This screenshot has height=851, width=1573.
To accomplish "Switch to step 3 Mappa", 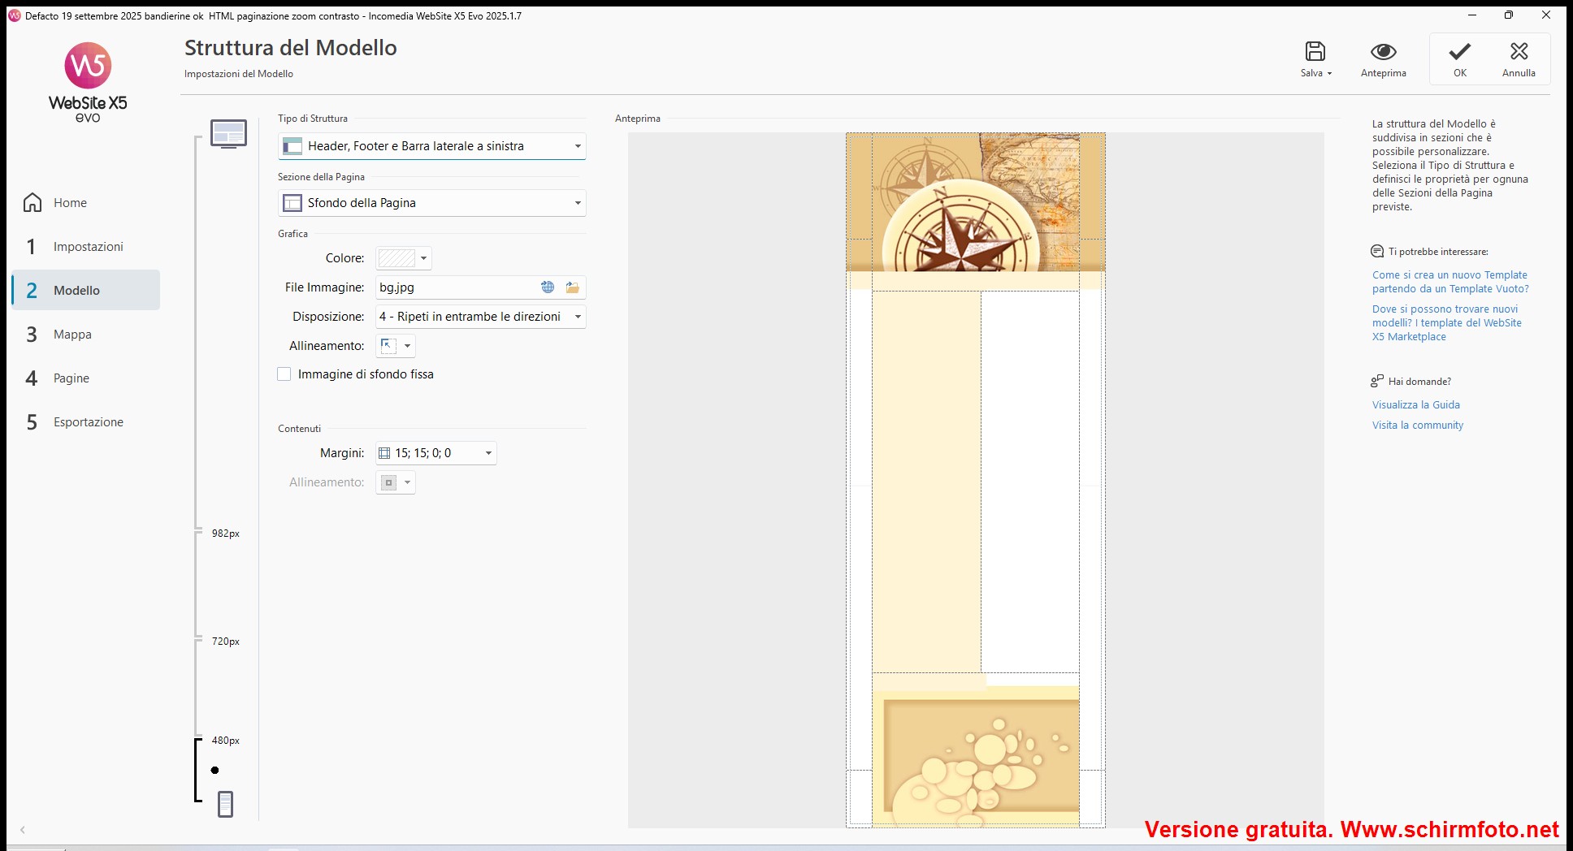I will 71,335.
